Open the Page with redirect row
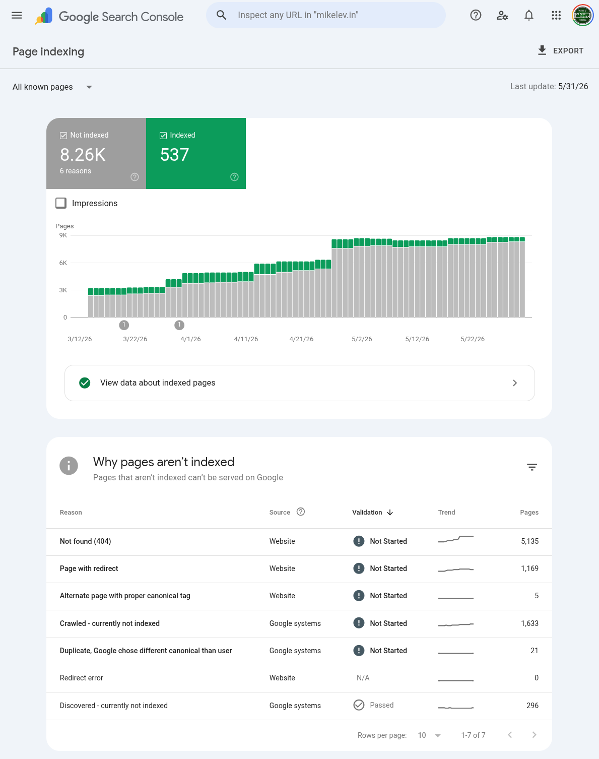The height and width of the screenshot is (759, 599). (x=299, y=569)
